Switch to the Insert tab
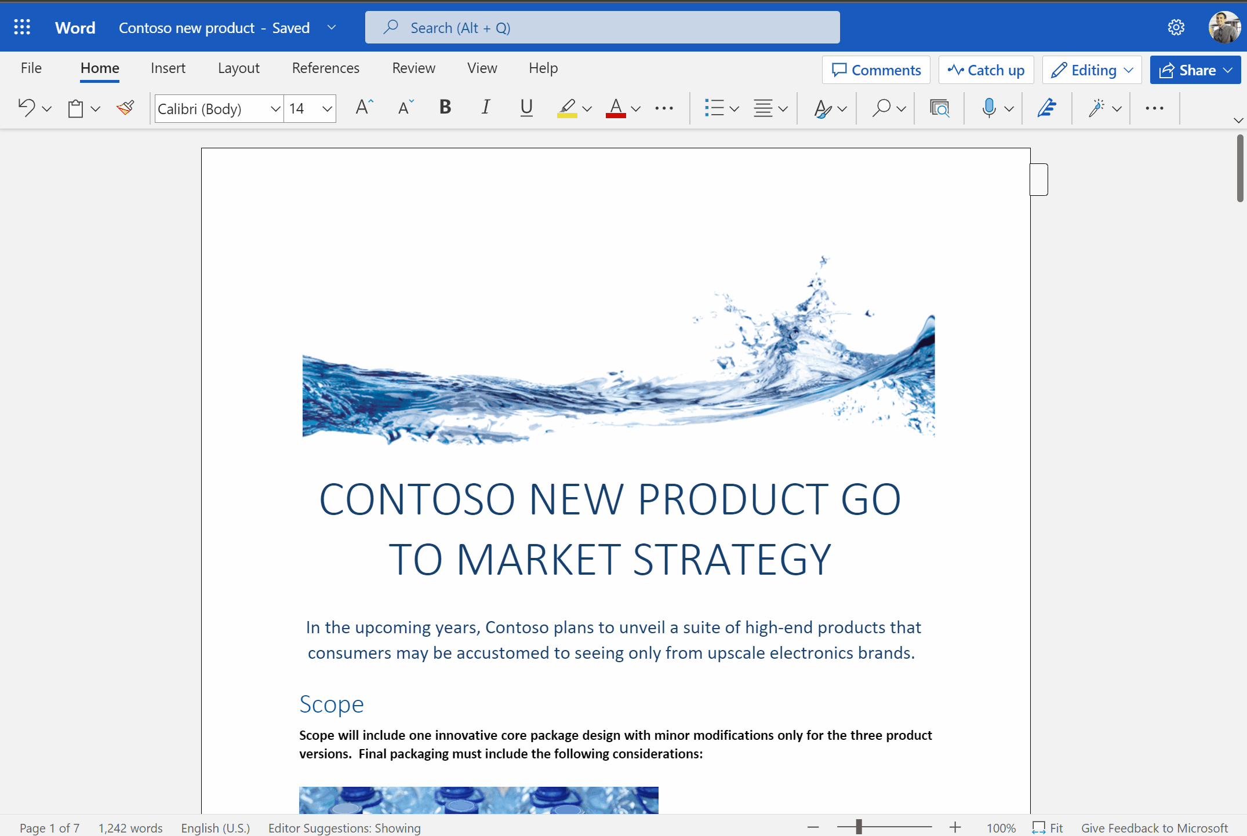The image size is (1247, 836). coord(168,68)
